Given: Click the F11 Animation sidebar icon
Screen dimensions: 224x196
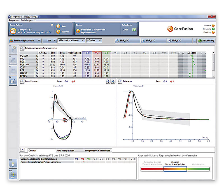Looking at the screenshot, I should (13, 164).
